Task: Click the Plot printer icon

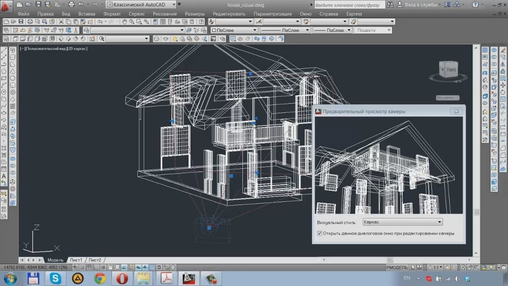Action: coord(30,21)
